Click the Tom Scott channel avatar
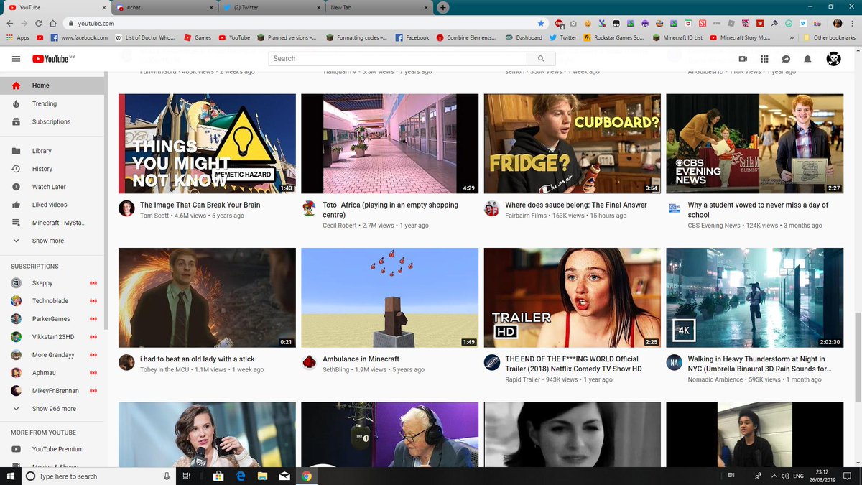 pos(126,208)
